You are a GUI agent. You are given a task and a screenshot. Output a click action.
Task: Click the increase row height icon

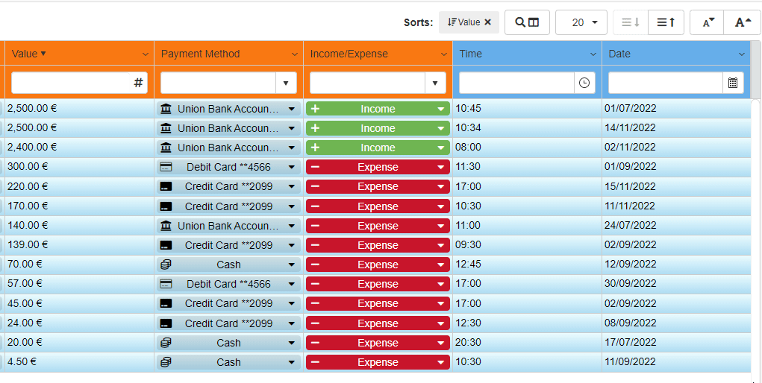(x=666, y=22)
